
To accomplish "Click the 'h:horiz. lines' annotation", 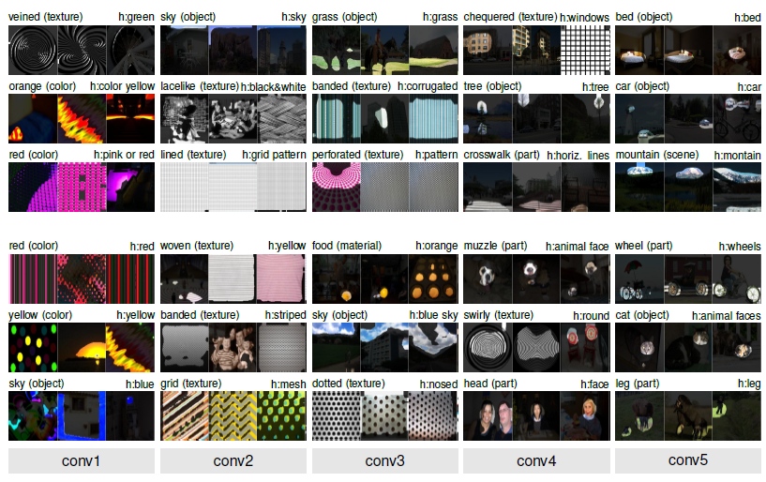I will click(578, 156).
